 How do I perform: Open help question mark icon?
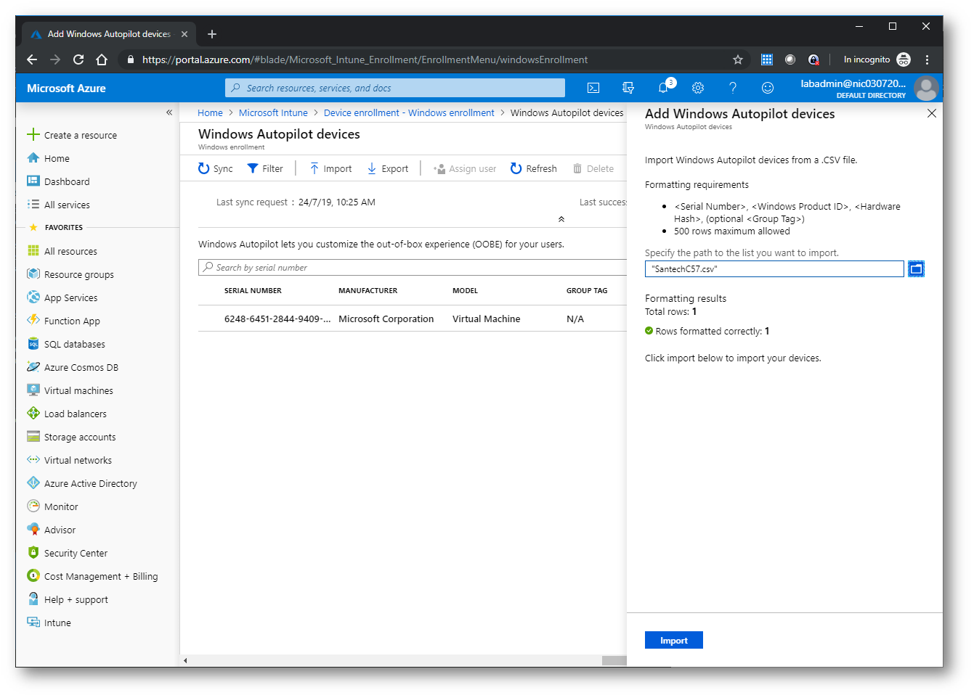[x=733, y=88]
